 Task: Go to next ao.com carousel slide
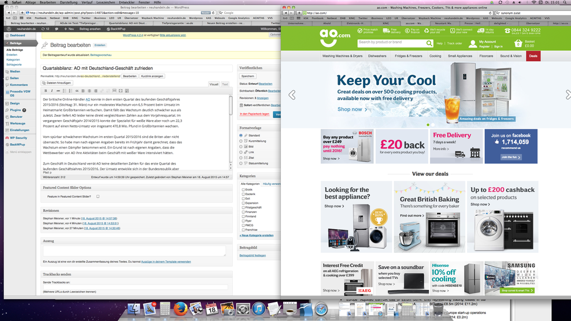click(568, 95)
